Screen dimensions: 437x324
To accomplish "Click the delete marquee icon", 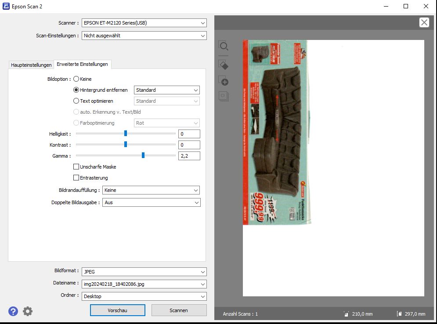I will coord(224,97).
